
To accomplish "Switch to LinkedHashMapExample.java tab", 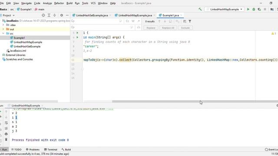I will pyautogui.click(x=135, y=16).
